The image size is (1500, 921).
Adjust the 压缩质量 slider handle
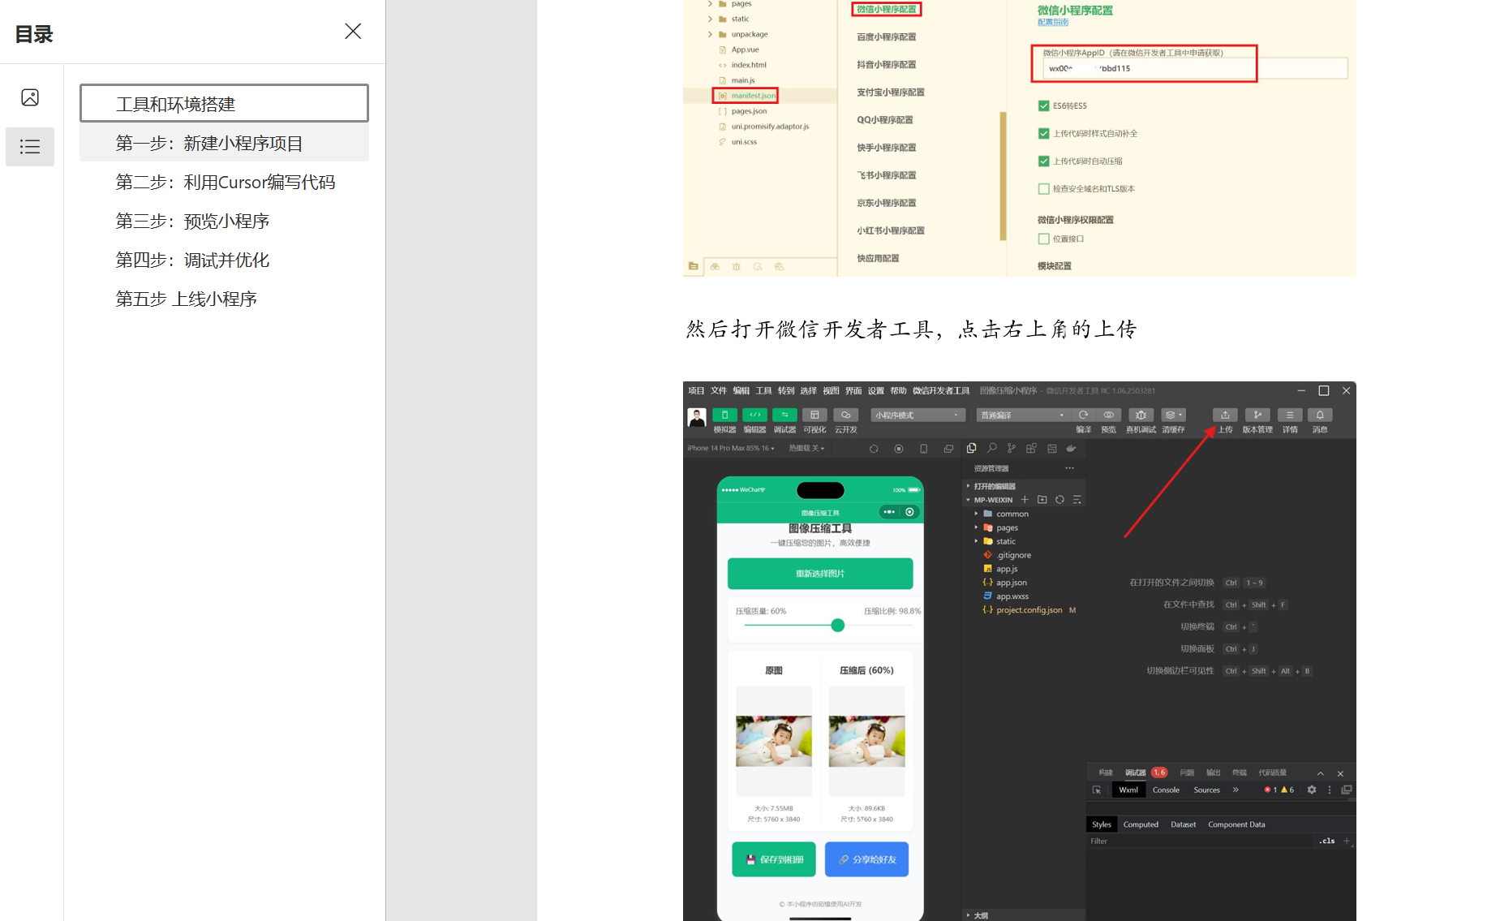pos(838,626)
